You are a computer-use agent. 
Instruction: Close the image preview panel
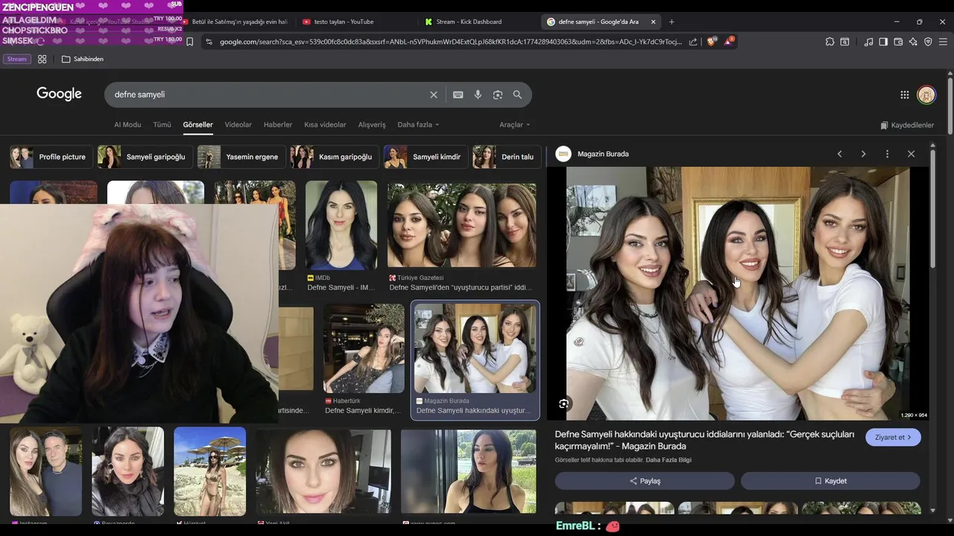coord(911,154)
